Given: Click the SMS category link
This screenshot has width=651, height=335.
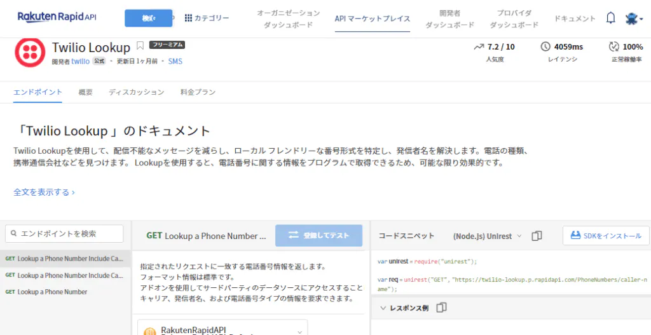Looking at the screenshot, I should pos(175,62).
